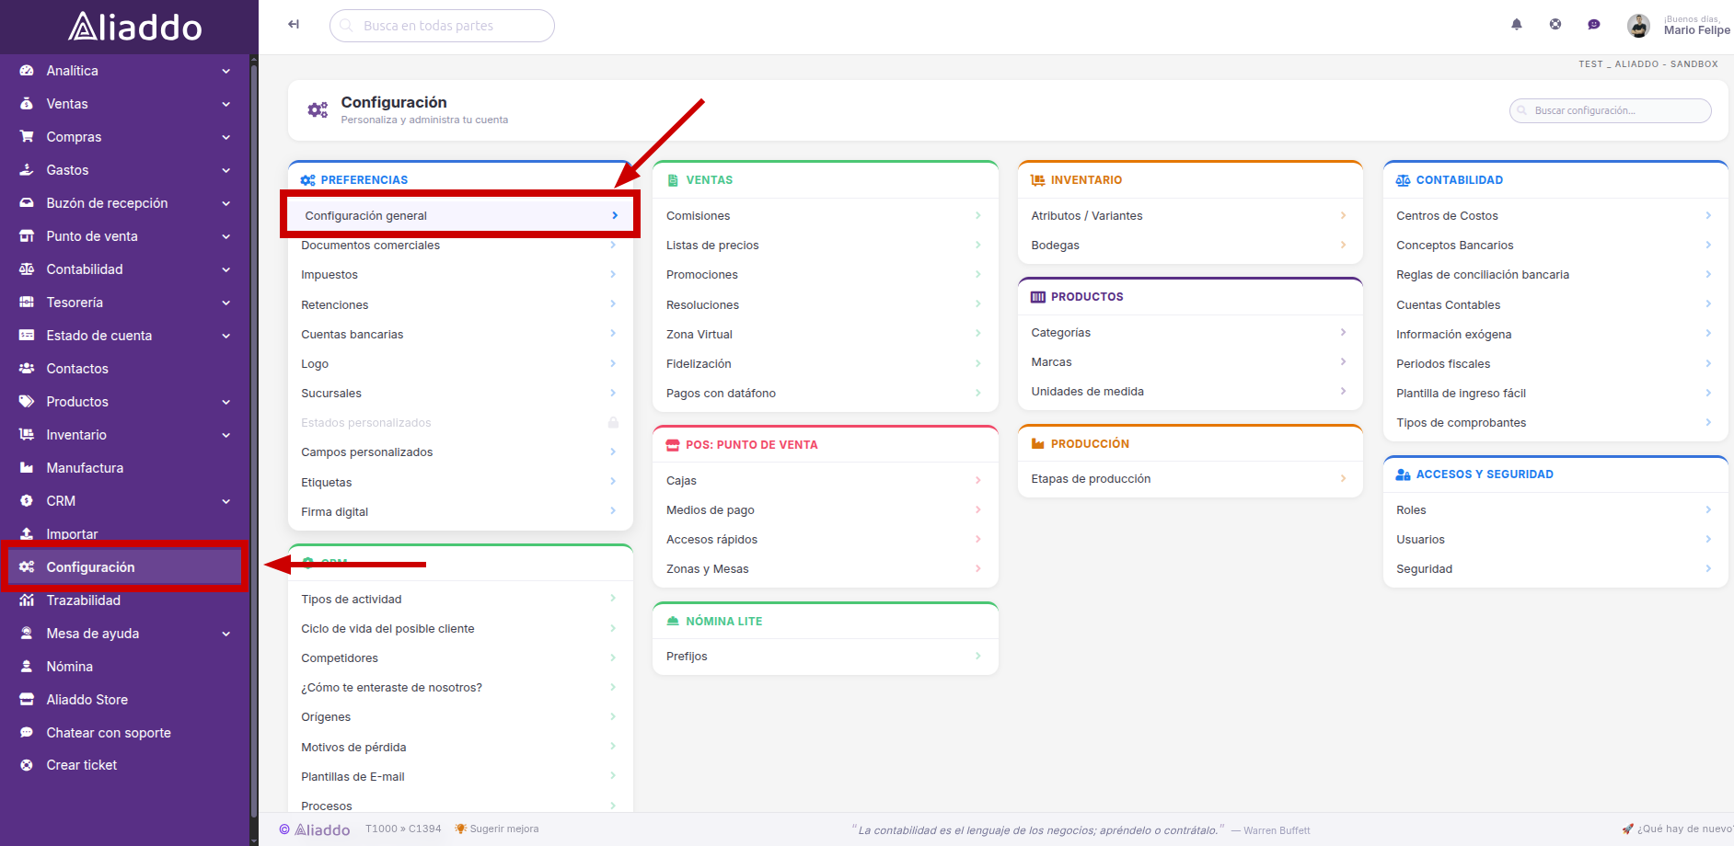
Task: Click the Aliaddo Store shop icon
Action: (27, 700)
